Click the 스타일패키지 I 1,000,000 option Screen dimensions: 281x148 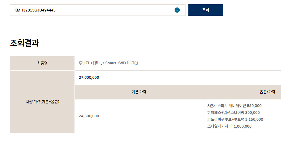tap(230, 126)
